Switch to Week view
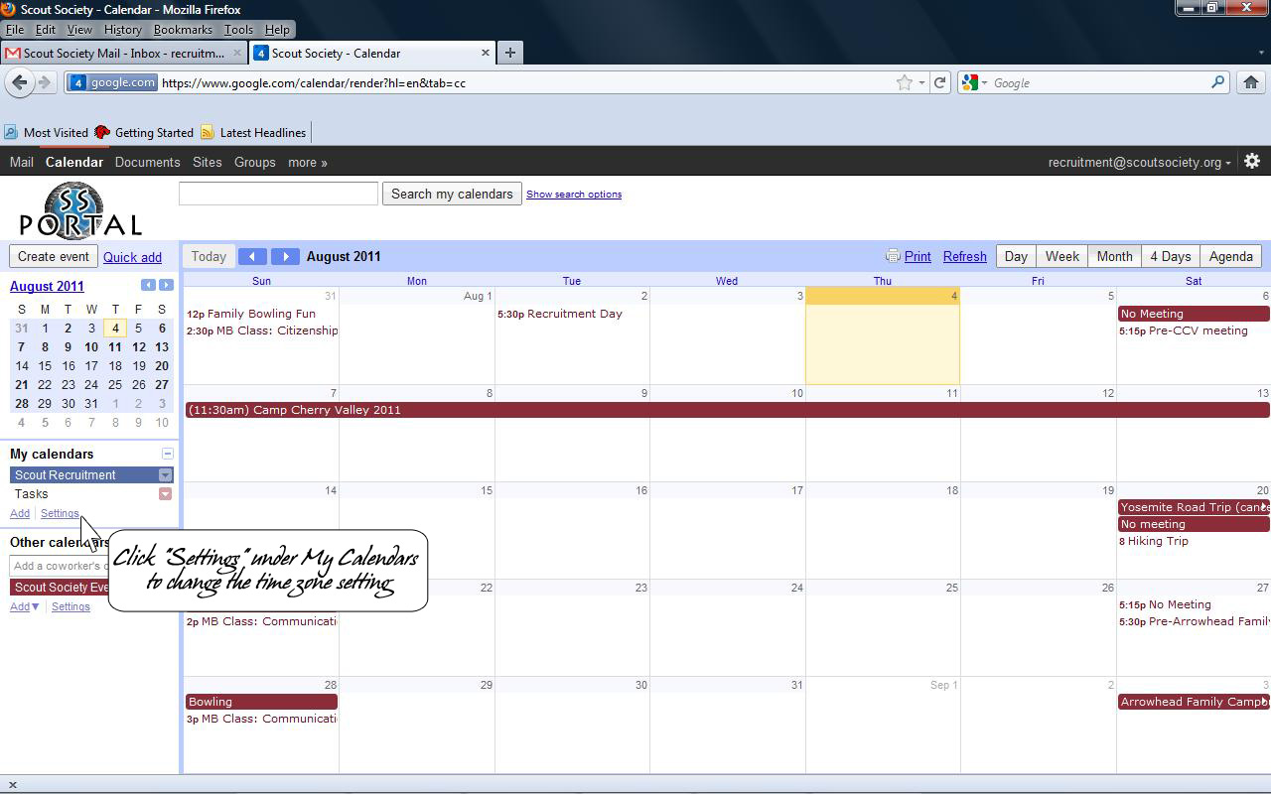The height and width of the screenshot is (794, 1271). (1061, 256)
